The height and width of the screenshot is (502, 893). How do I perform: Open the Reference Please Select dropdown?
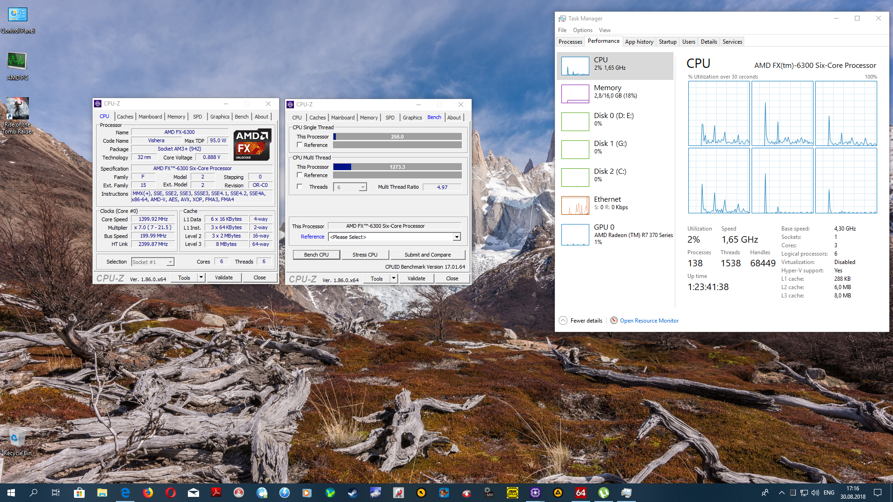click(x=457, y=237)
